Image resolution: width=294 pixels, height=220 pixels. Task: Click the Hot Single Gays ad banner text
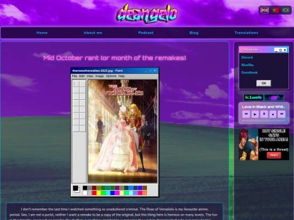pos(274,135)
